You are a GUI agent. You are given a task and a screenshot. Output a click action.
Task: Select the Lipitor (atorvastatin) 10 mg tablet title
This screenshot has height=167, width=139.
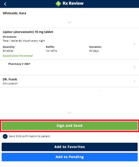(28, 32)
